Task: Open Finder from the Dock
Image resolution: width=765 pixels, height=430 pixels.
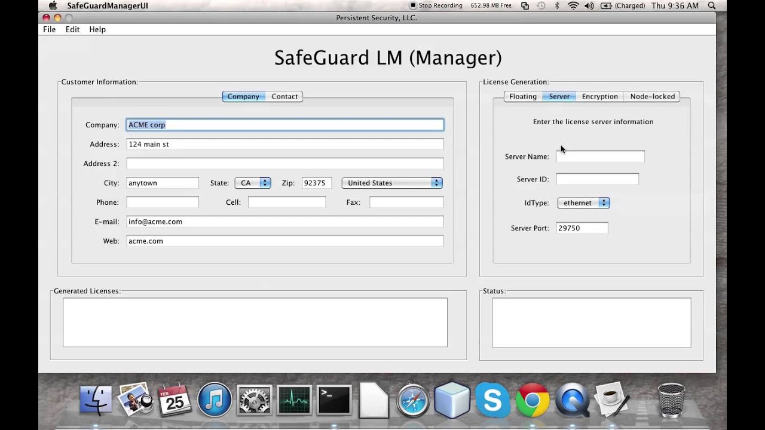Action: coord(96,400)
